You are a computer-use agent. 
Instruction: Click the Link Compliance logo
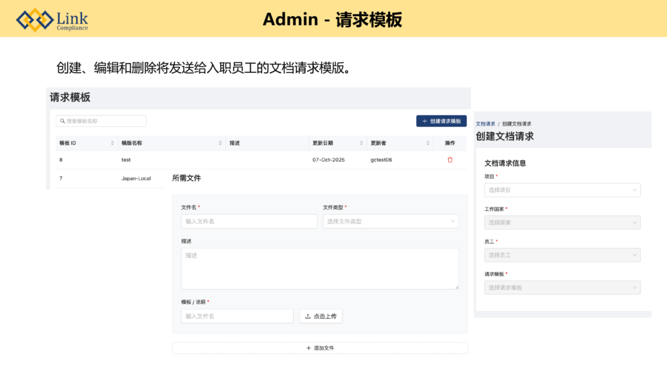tap(52, 20)
